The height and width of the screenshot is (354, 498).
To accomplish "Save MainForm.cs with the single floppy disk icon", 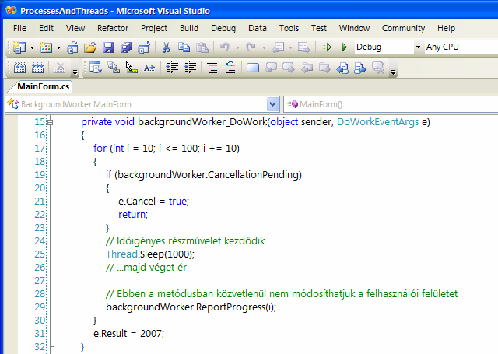I will [108, 47].
